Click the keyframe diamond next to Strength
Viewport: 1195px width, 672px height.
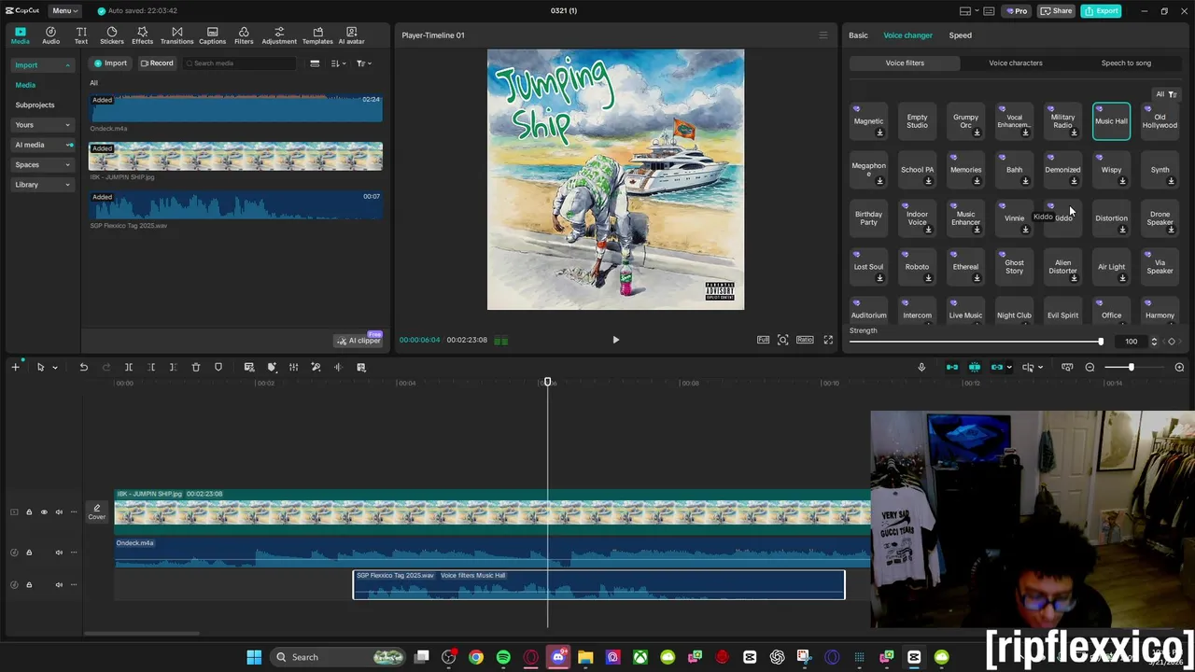coord(1172,342)
